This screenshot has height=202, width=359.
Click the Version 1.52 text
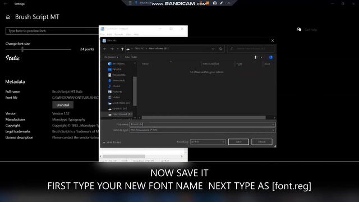pyautogui.click(x=61, y=113)
